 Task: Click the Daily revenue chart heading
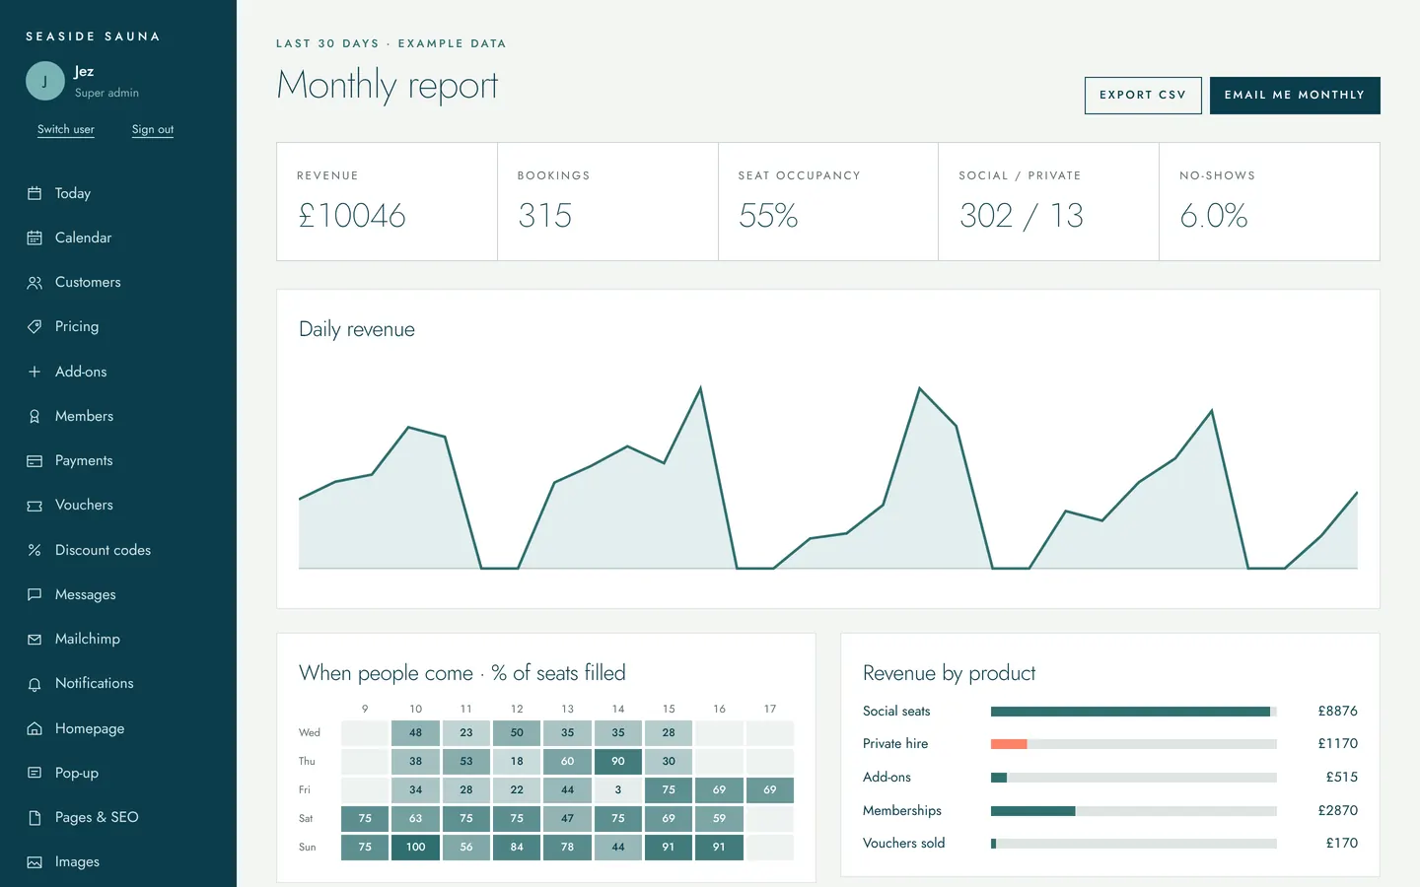357,329
